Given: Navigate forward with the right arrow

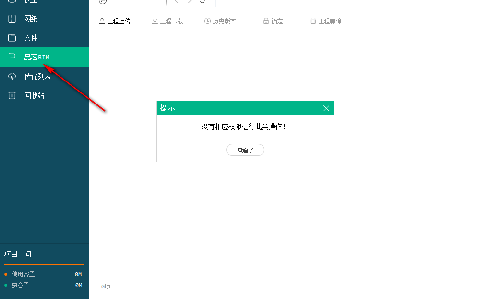Looking at the screenshot, I should (x=189, y=2).
